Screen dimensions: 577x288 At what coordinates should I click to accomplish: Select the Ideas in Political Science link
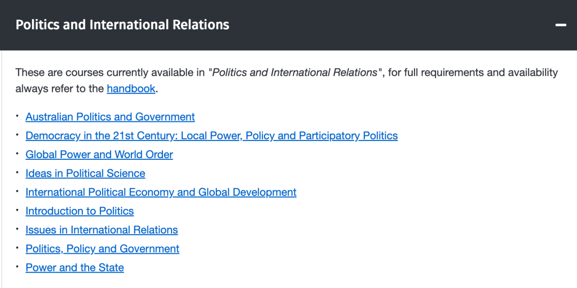tap(85, 174)
